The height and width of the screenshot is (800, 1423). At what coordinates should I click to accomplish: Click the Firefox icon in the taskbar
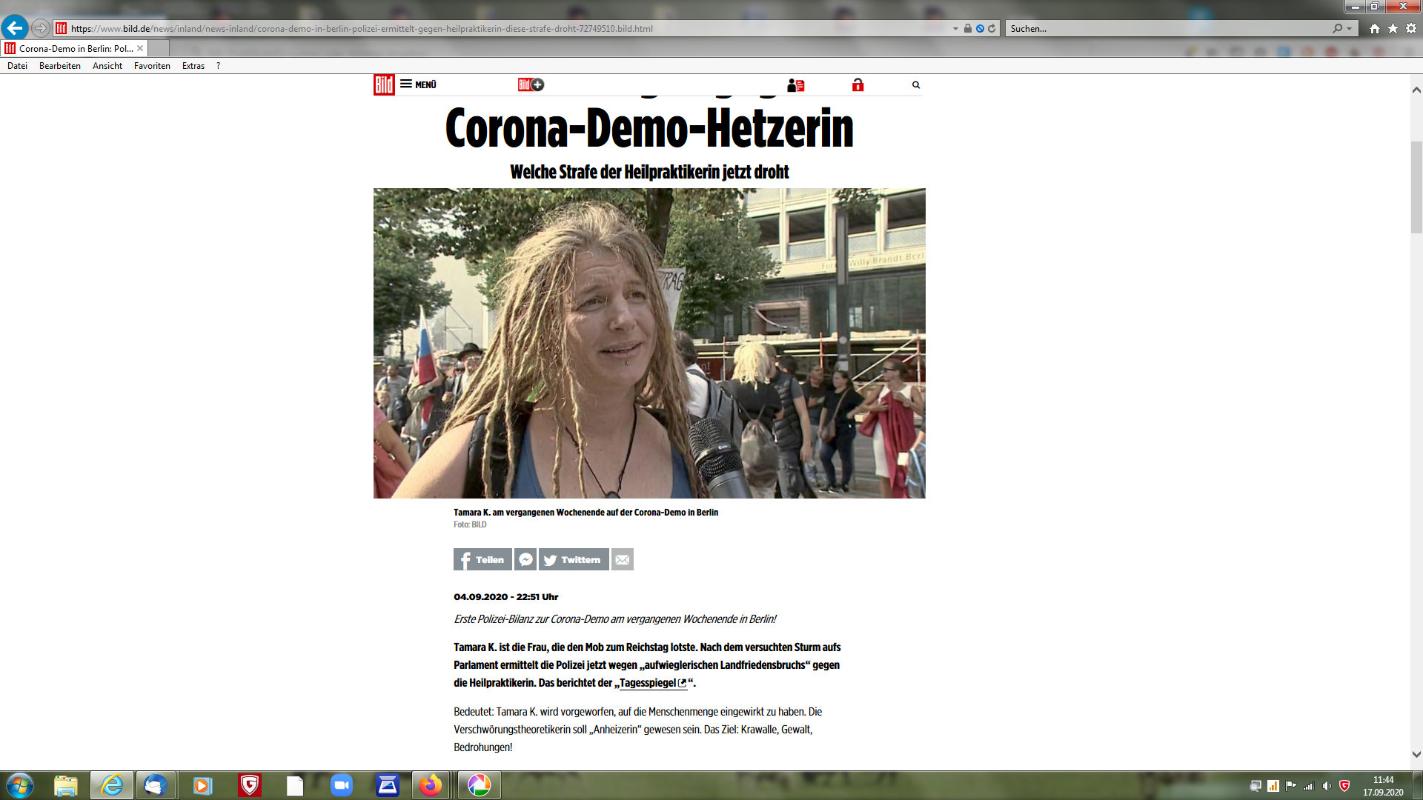point(430,785)
